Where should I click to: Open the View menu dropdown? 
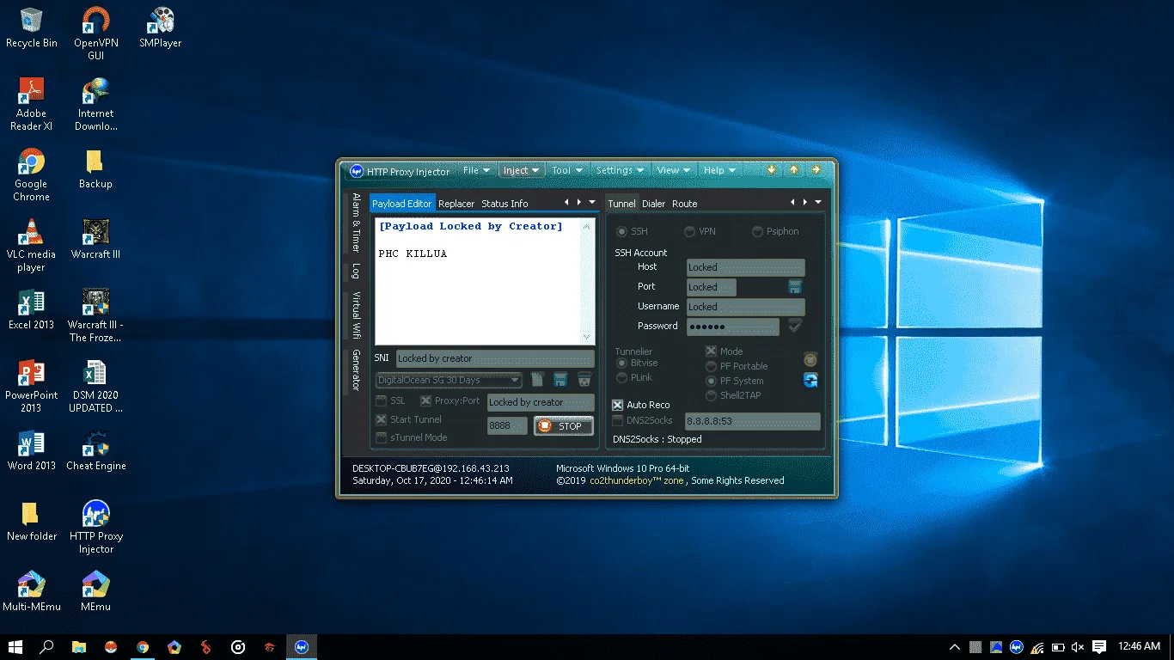tap(674, 170)
